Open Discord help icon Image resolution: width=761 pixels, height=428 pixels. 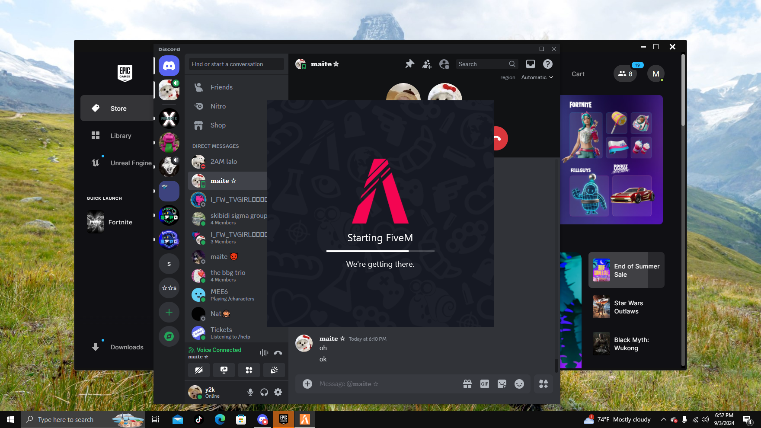pyautogui.click(x=548, y=64)
